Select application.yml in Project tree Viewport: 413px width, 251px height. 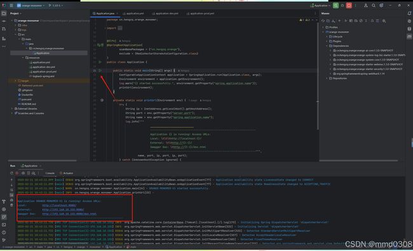40,62
